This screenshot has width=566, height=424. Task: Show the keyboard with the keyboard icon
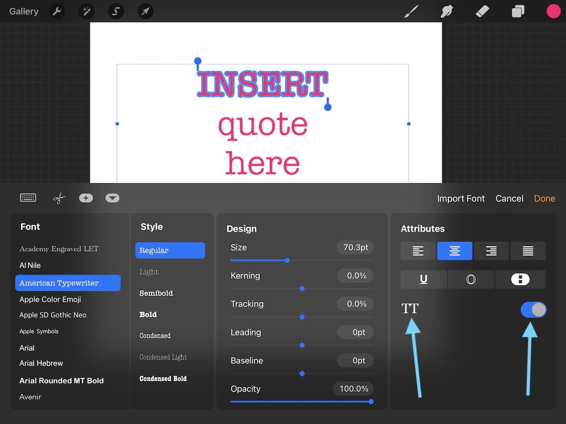28,198
